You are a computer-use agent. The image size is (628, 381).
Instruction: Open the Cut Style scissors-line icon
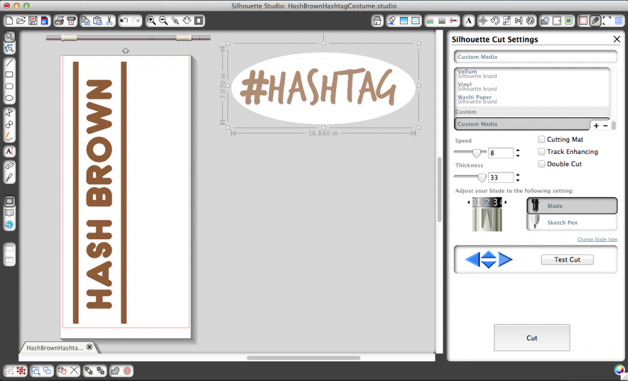[x=454, y=20]
